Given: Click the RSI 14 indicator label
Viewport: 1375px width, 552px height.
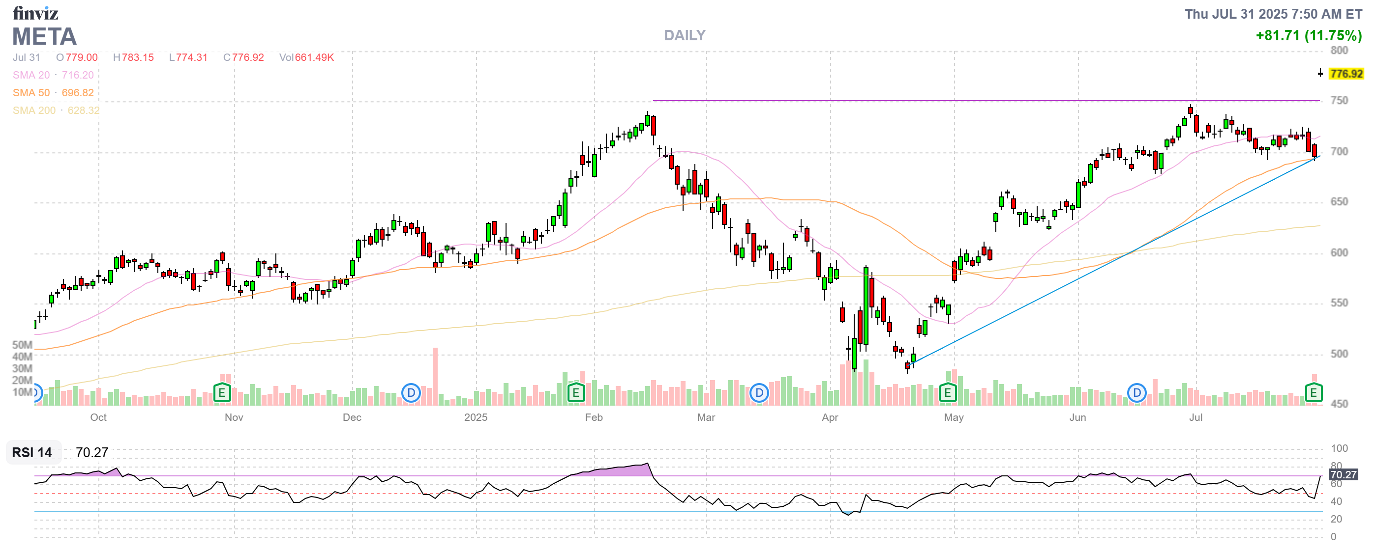Looking at the screenshot, I should [32, 452].
